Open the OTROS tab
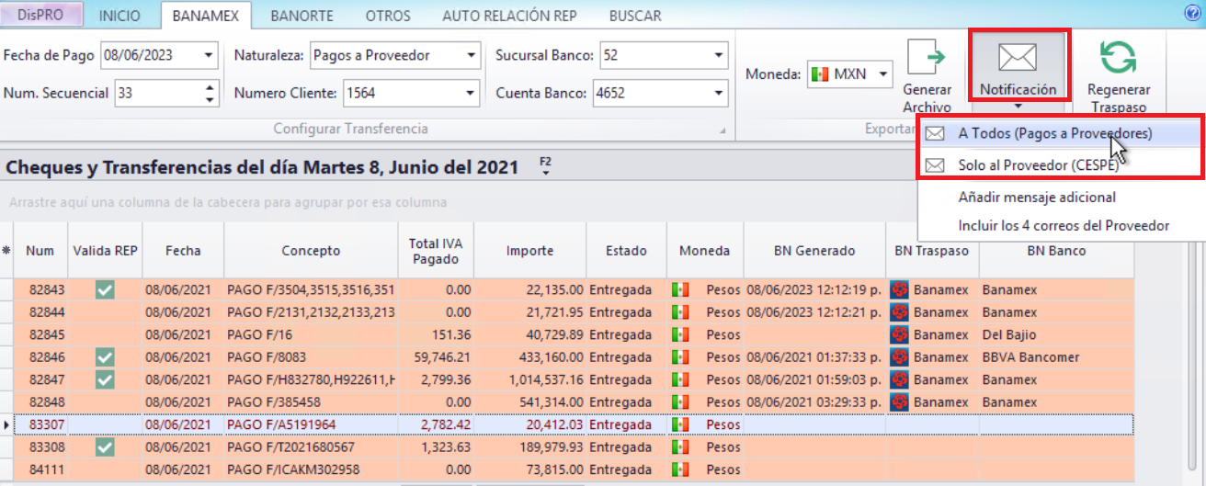The image size is (1206, 486). tap(388, 17)
